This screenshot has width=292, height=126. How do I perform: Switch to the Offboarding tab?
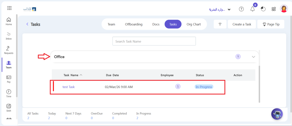133,24
